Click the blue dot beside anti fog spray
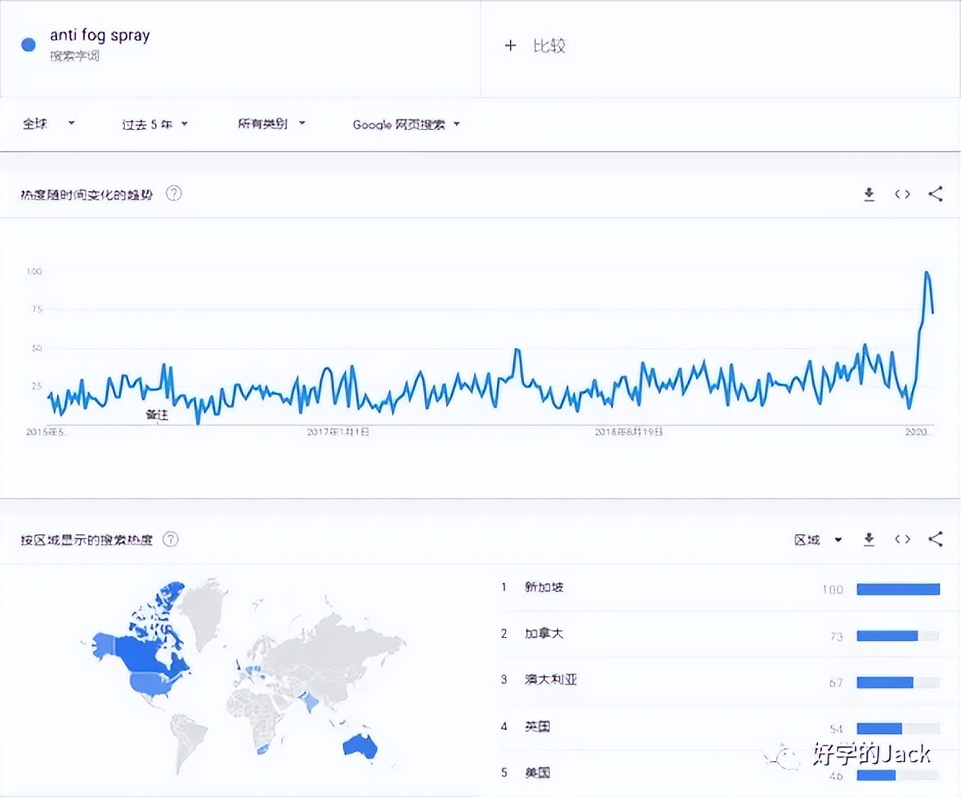 [29, 45]
